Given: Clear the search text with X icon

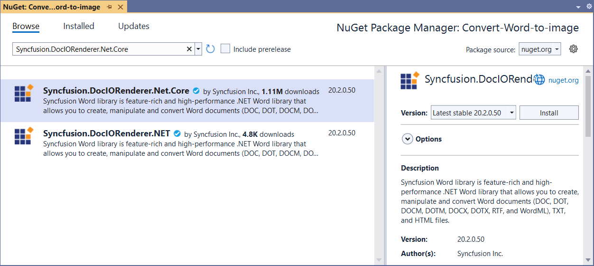Looking at the screenshot, I should coord(189,49).
